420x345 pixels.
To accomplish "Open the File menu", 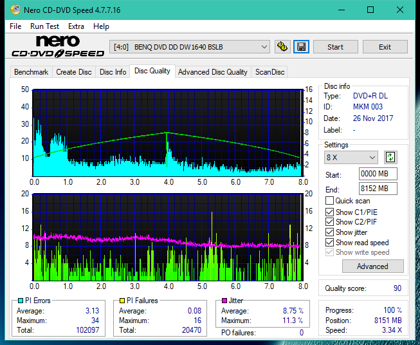I will (x=15, y=26).
